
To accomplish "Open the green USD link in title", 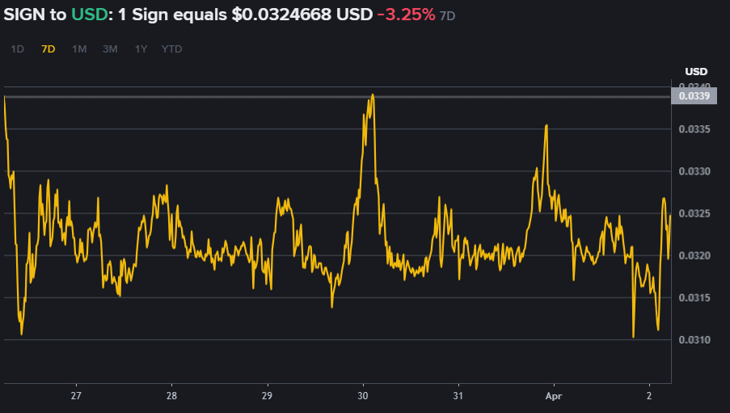I will 90,15.
